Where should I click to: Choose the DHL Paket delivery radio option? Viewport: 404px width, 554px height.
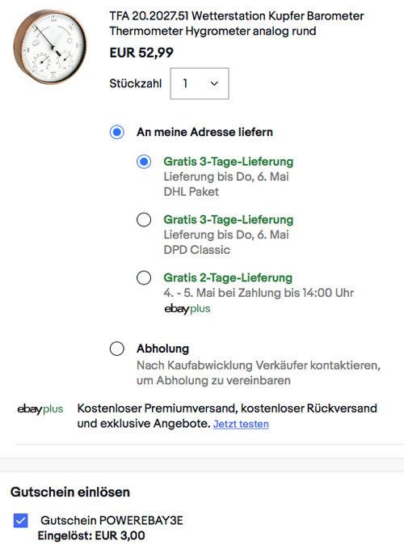pos(144,162)
